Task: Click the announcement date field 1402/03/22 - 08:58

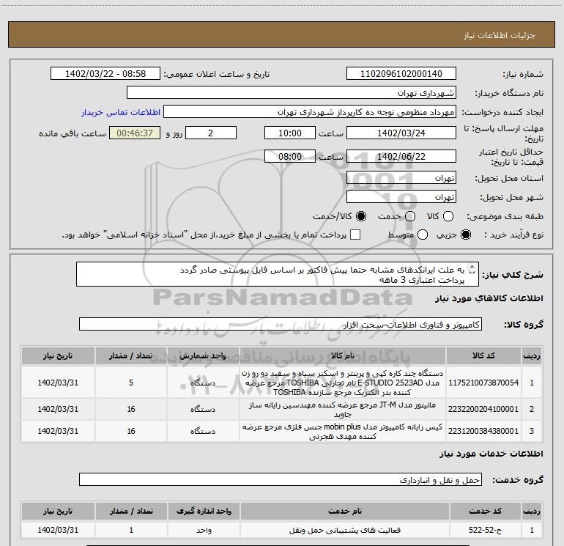Action: tap(105, 74)
